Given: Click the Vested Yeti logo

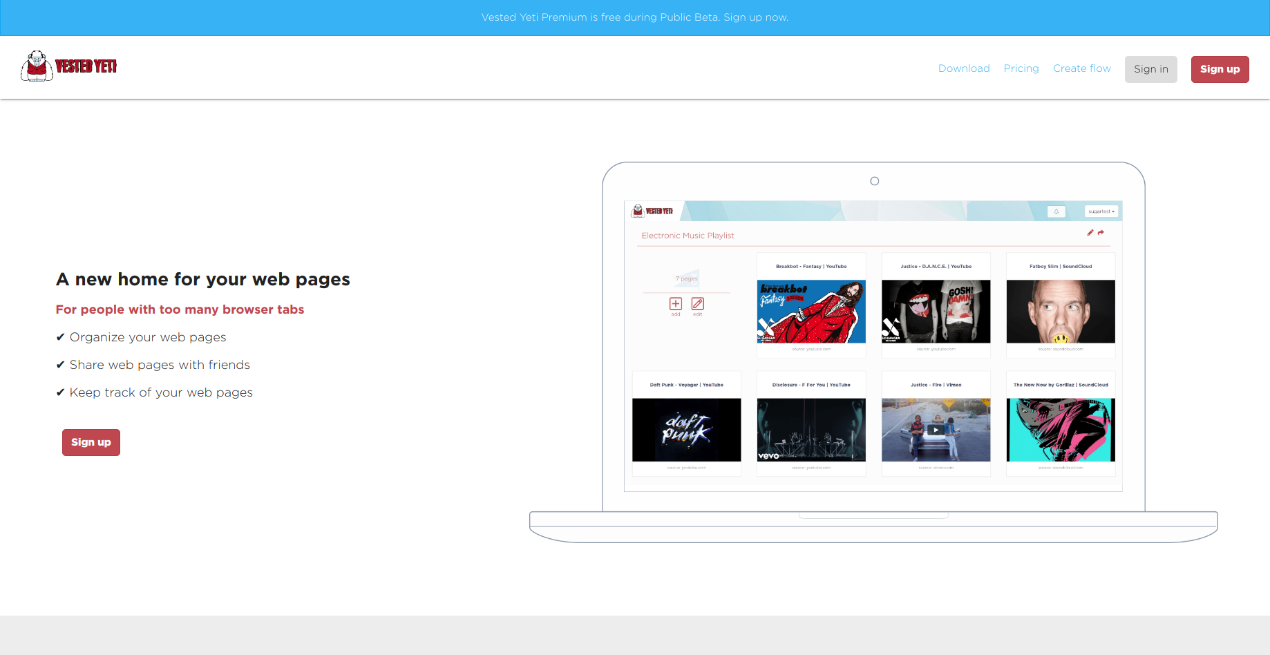Looking at the screenshot, I should [68, 66].
